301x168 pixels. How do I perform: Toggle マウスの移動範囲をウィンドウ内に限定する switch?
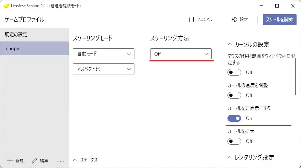click(234, 72)
